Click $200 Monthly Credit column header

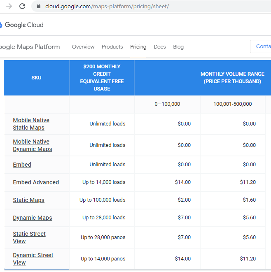[102, 77]
